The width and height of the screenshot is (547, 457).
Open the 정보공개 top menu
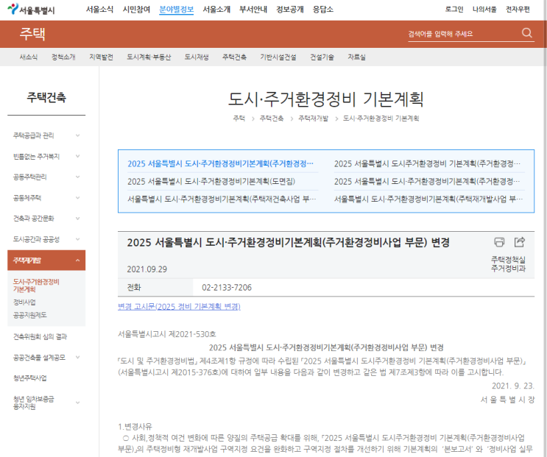tap(290, 10)
